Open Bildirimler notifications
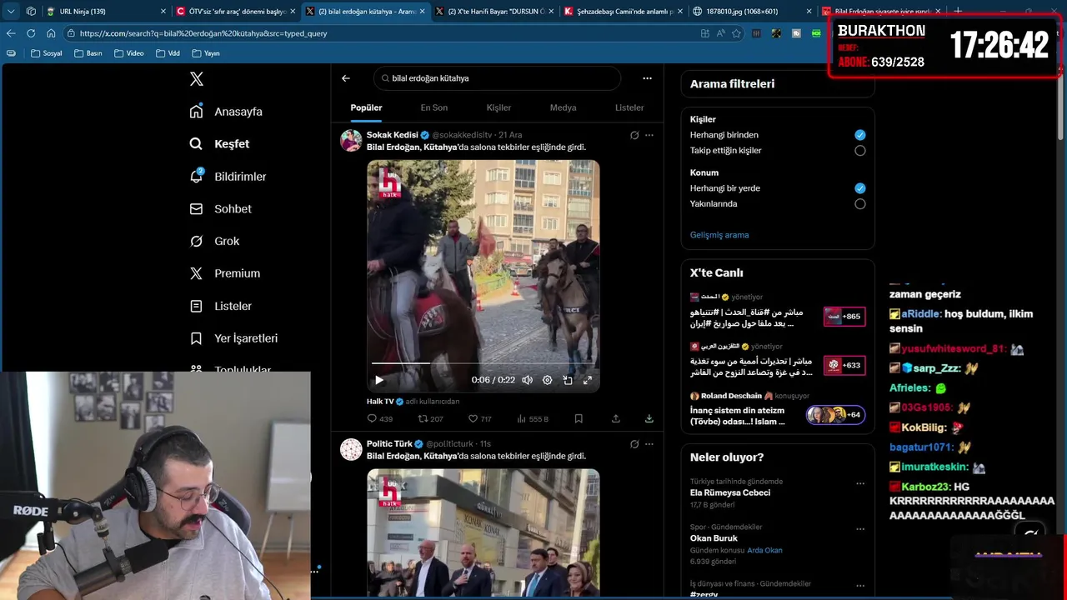 click(228, 177)
